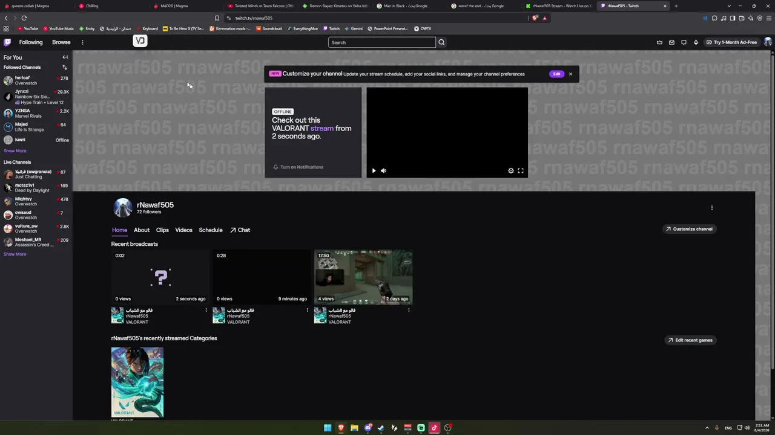
Task: Expand Show More under Followed Channels
Action: point(15,150)
